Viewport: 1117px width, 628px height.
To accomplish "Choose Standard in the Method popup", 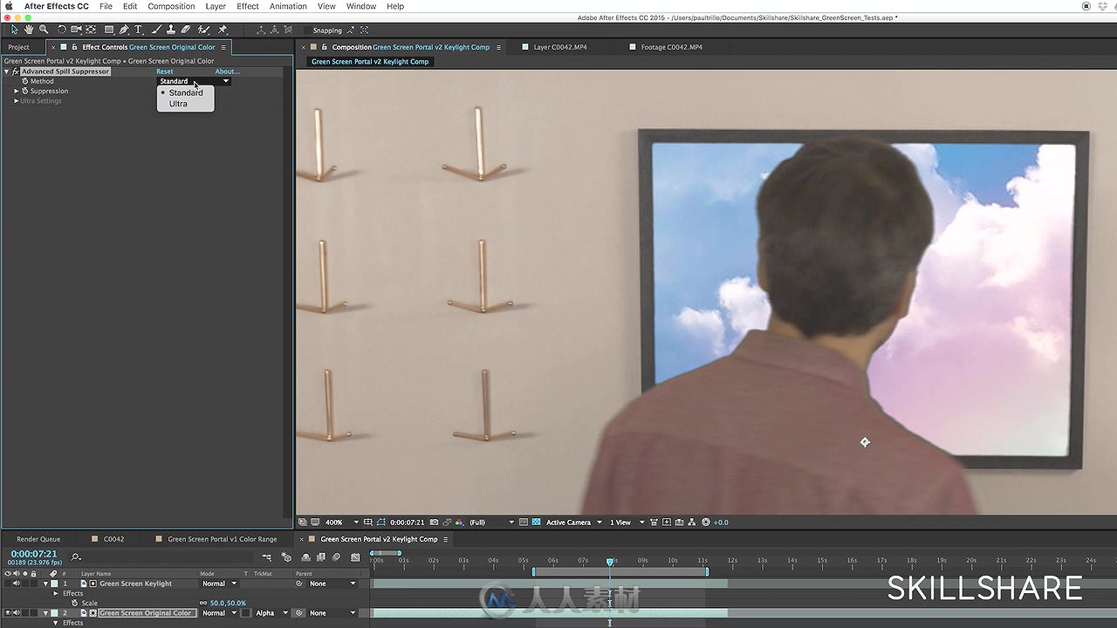I will tap(186, 92).
